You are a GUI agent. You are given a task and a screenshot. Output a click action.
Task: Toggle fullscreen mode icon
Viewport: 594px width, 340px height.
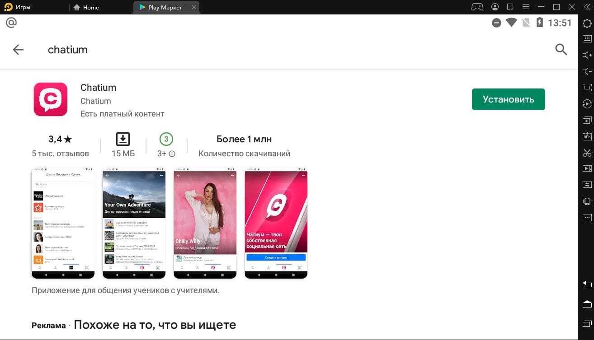[x=587, y=88]
